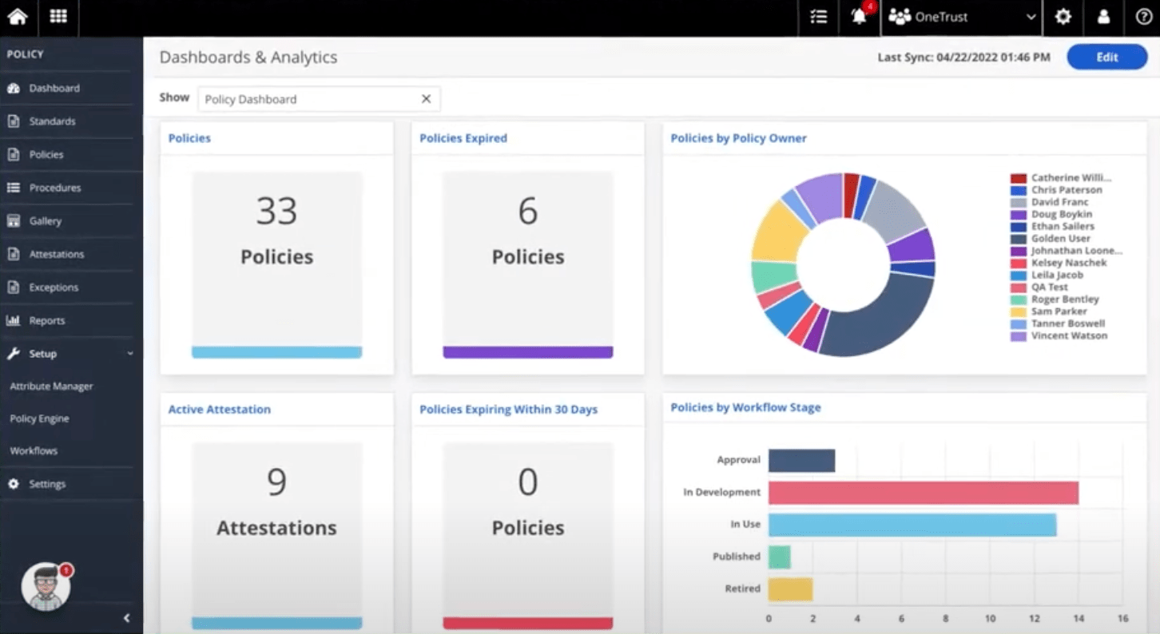1160x634 pixels.
Task: Collapse the Setup section in sidebar
Action: [x=130, y=353]
